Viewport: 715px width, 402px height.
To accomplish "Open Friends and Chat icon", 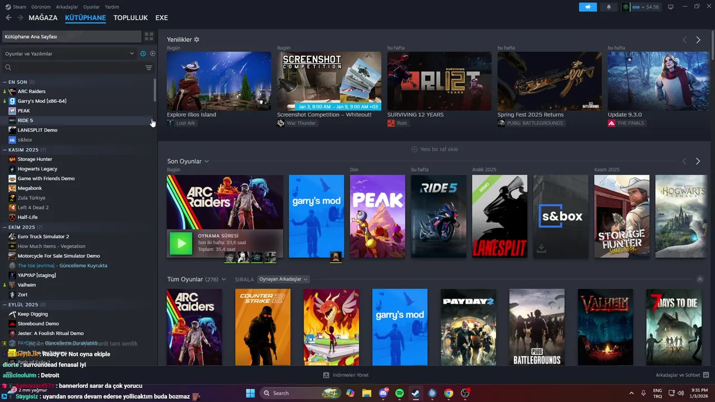I will 706,375.
